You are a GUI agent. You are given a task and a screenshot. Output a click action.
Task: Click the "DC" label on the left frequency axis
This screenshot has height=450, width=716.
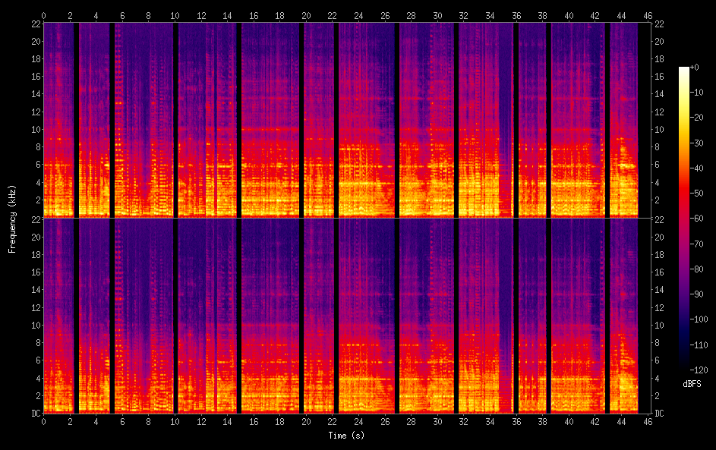[x=36, y=414]
